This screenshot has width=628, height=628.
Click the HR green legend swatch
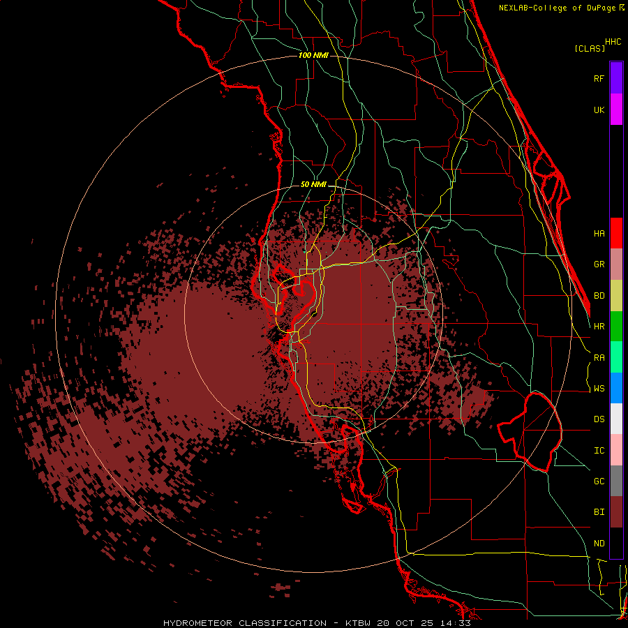coord(616,327)
